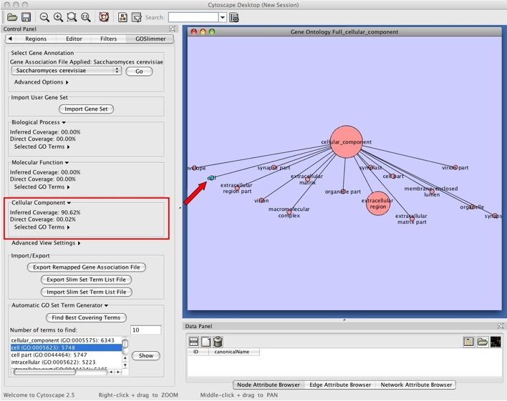
Task: Click search options icon beside the search box
Action: coord(233,16)
